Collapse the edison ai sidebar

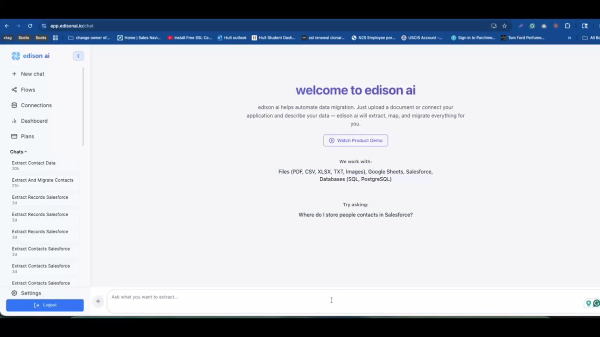78,56
